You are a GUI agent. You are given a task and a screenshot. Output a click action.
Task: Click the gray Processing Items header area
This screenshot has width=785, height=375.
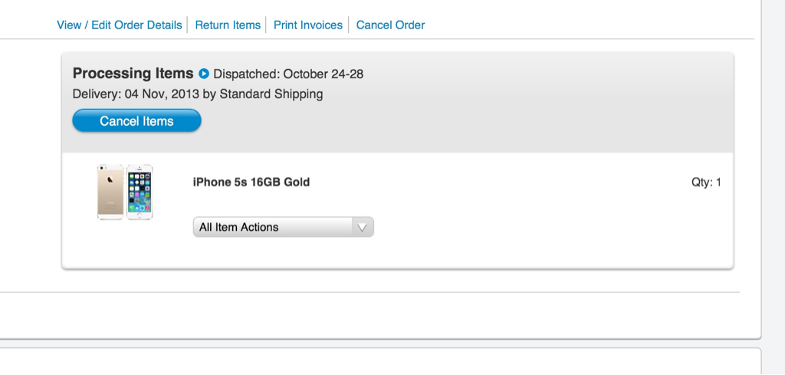click(x=498, y=115)
